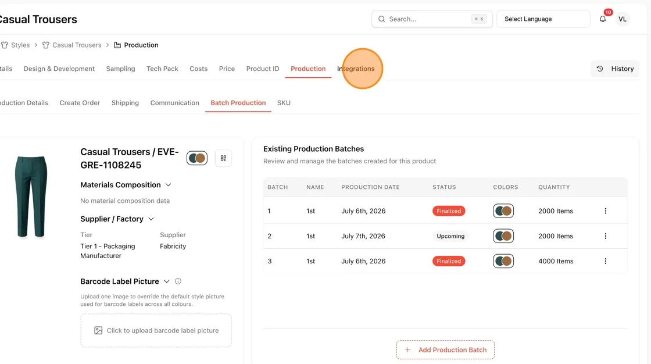Image resolution: width=651 pixels, height=364 pixels.
Task: Click the QUANTITY column header
Action: pyautogui.click(x=554, y=187)
